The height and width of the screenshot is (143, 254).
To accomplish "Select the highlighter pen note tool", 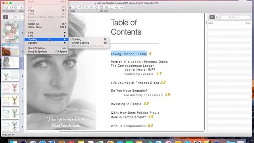I will (x=87, y=8).
